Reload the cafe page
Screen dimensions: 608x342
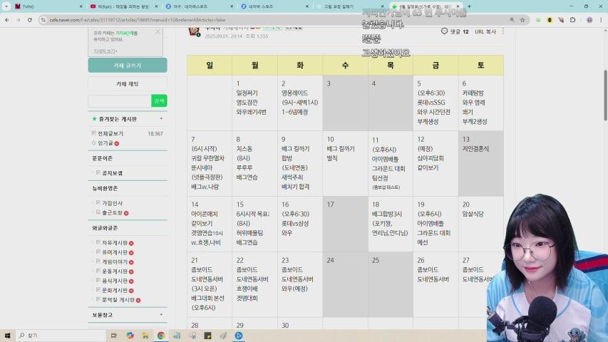pos(29,20)
